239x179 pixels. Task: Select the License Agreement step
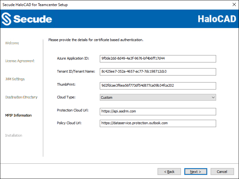(x=20, y=61)
